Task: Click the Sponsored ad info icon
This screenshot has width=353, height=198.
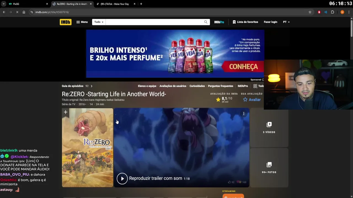Action: coord(263,80)
